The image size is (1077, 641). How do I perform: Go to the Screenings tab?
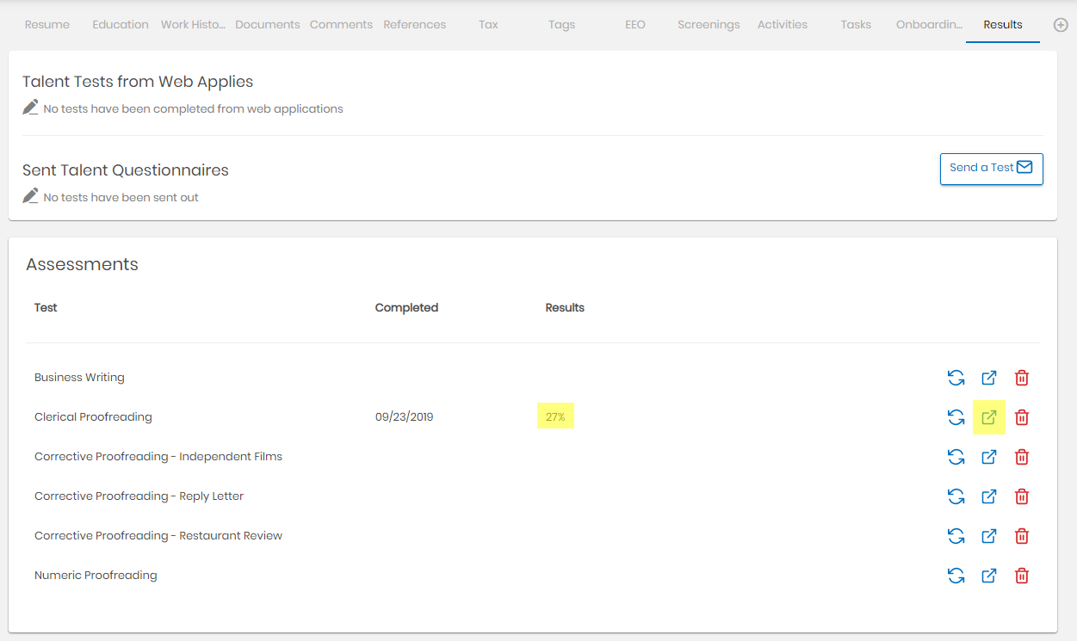point(709,25)
